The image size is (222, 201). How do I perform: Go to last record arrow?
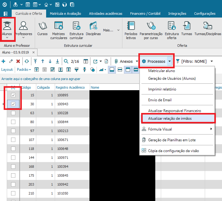pyautogui.click(x=57, y=61)
